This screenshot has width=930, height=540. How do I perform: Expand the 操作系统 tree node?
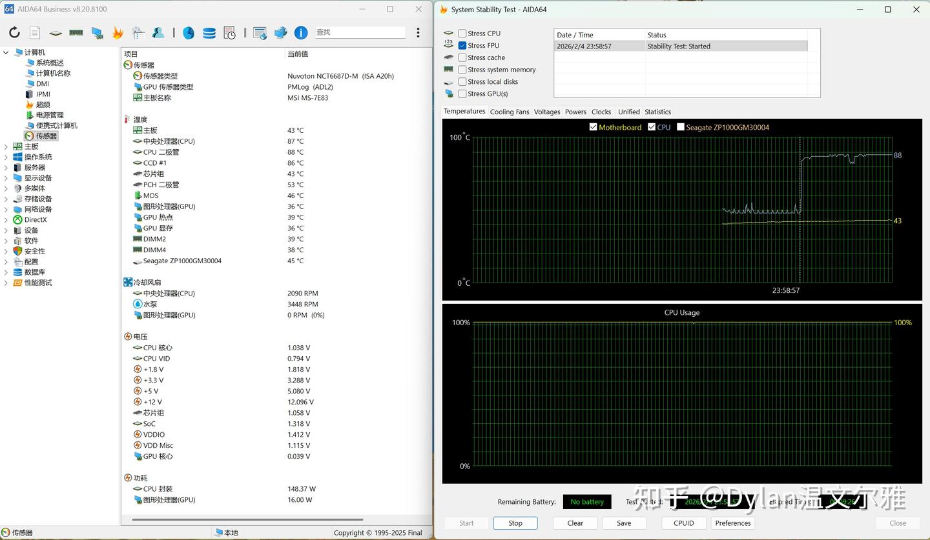tap(6, 157)
